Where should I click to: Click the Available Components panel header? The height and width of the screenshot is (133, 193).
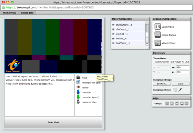(171, 19)
